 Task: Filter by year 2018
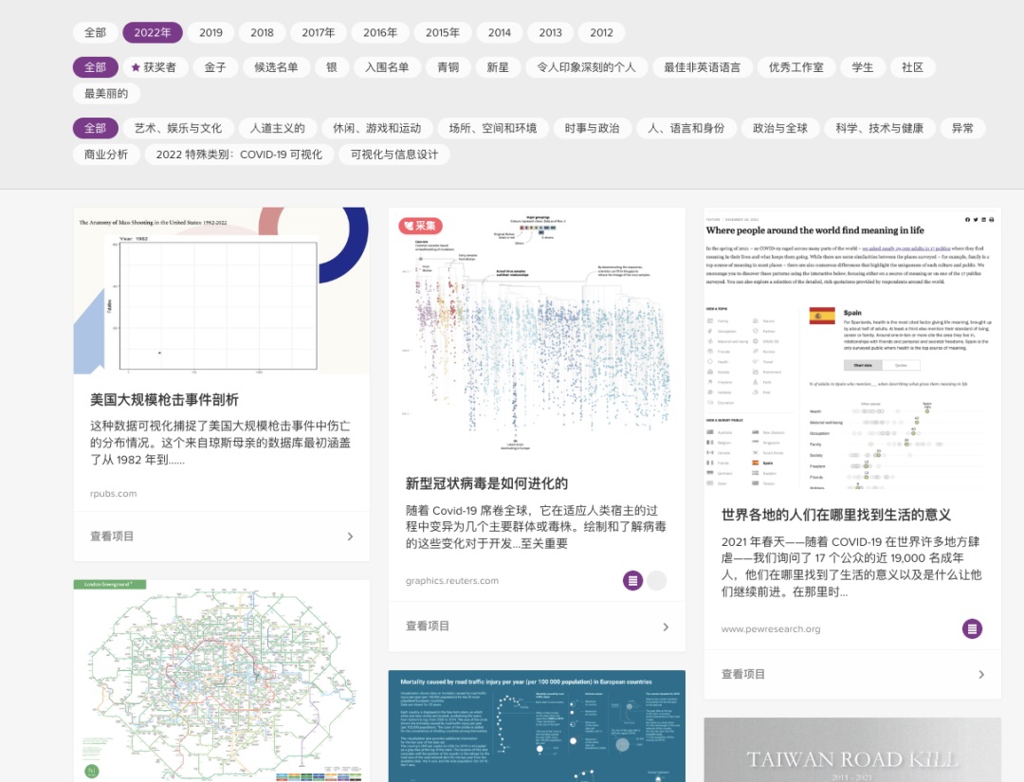click(x=262, y=32)
